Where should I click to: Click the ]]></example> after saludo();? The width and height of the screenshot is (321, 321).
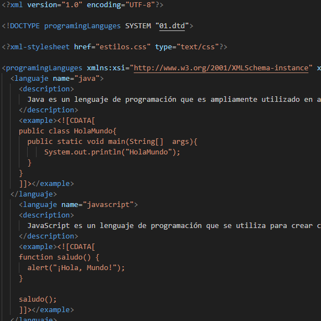tap(46, 310)
